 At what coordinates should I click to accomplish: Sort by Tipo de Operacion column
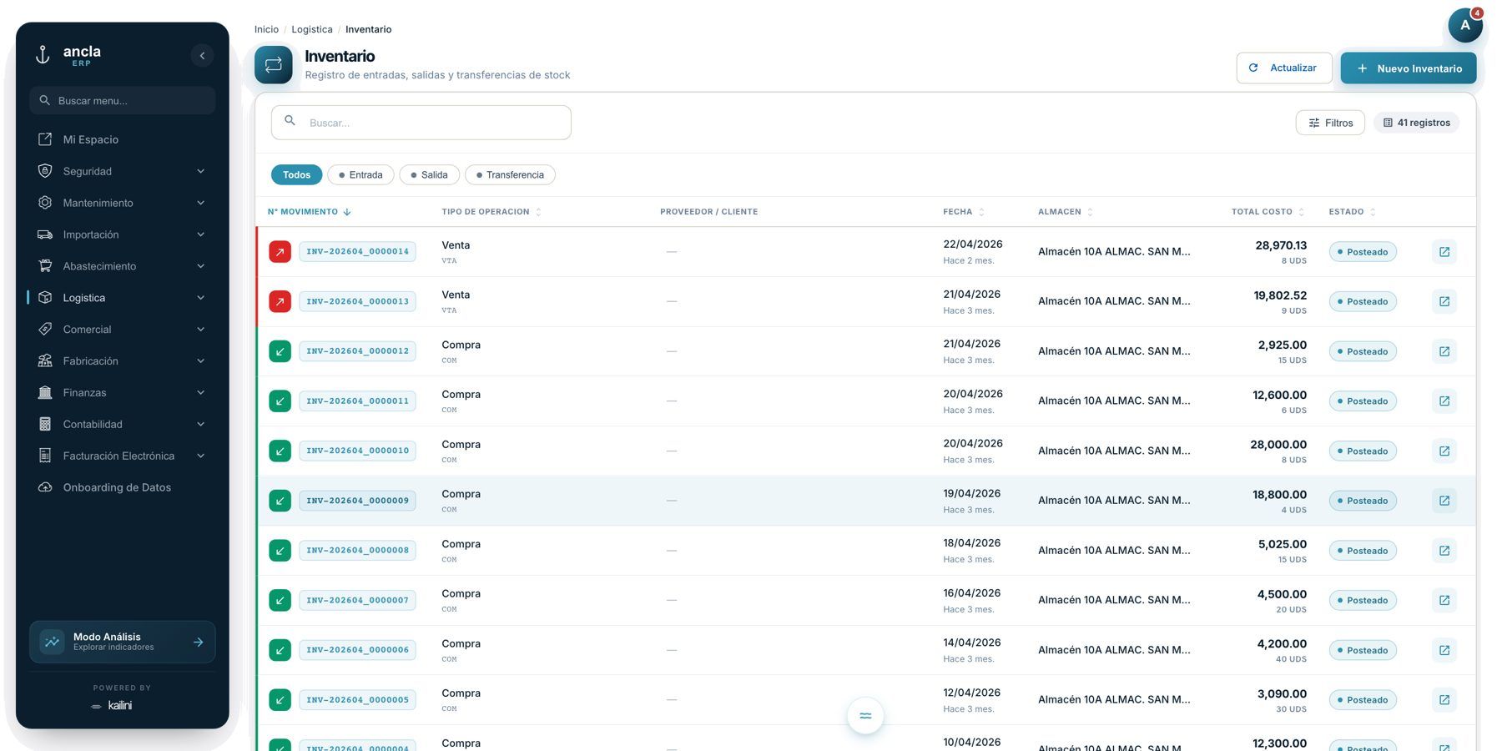pos(491,212)
